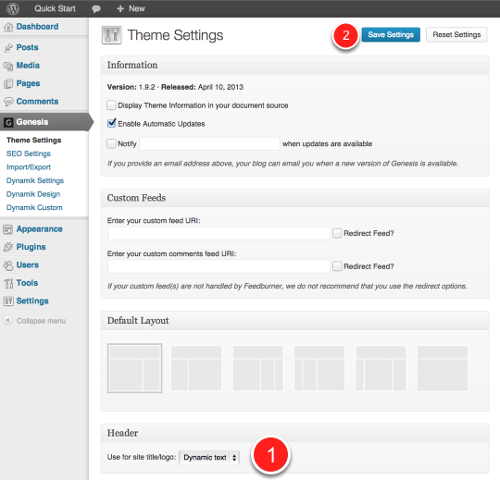The height and width of the screenshot is (480, 500).
Task: Select the Genesis menu
Action: 32,122
